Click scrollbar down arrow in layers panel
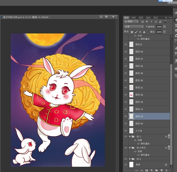 click(171, 167)
